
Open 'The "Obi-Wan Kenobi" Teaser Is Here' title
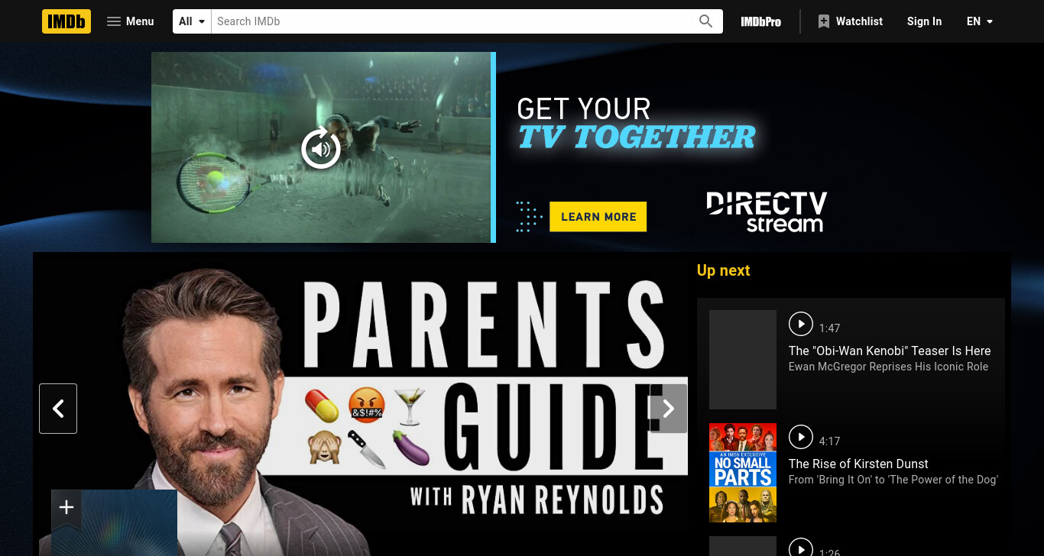coord(890,351)
